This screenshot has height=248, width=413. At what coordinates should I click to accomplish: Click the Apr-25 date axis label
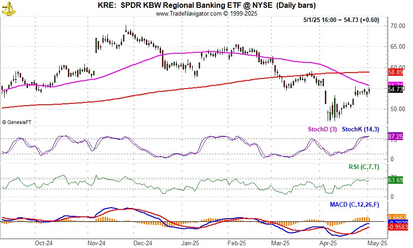328,243
